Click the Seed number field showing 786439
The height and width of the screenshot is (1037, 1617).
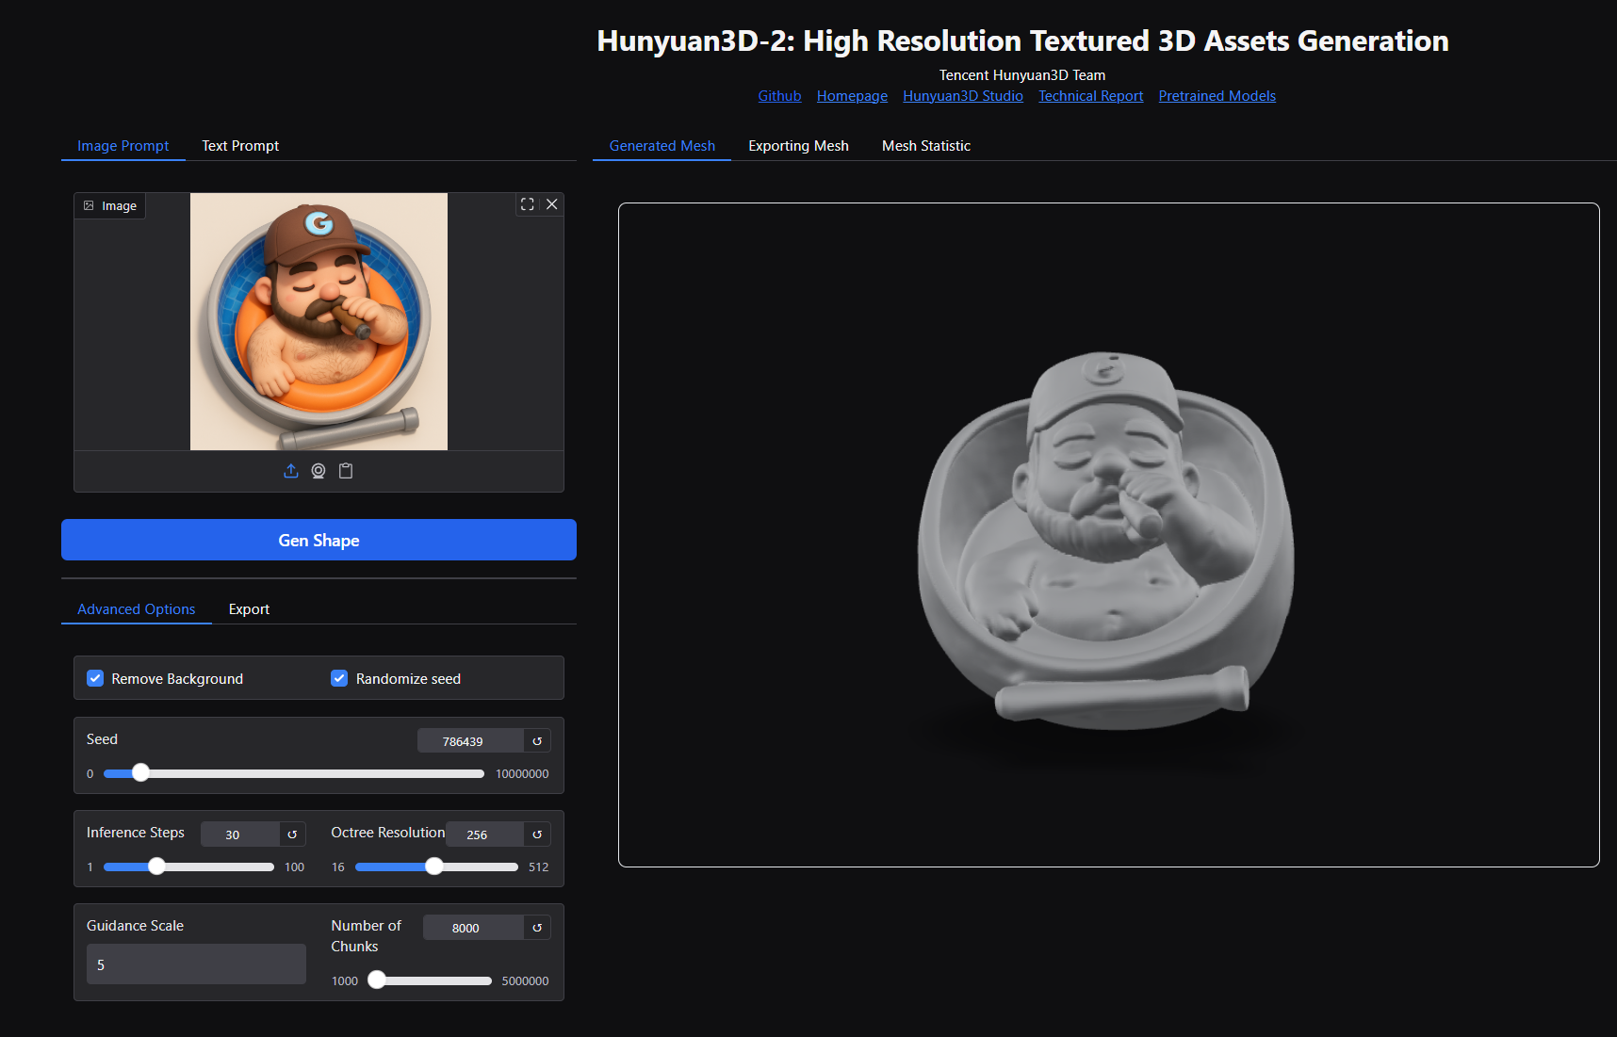470,741
